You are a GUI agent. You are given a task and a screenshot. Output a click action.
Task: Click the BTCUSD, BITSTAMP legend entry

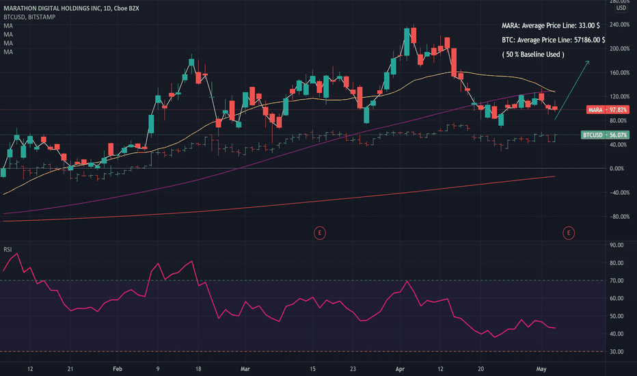[x=29, y=17]
